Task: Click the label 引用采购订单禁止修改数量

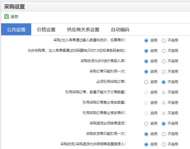Action: coord(104,103)
